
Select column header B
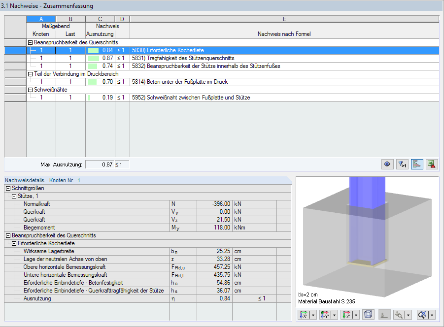[x=70, y=19]
